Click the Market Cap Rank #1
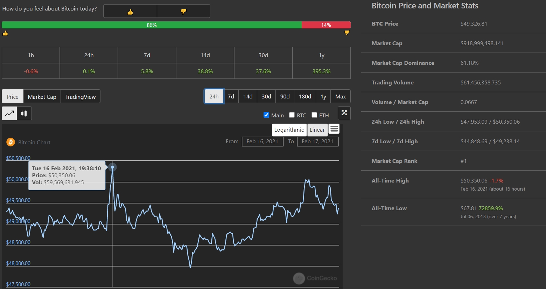Viewport: 546px width, 289px height. tap(463, 161)
